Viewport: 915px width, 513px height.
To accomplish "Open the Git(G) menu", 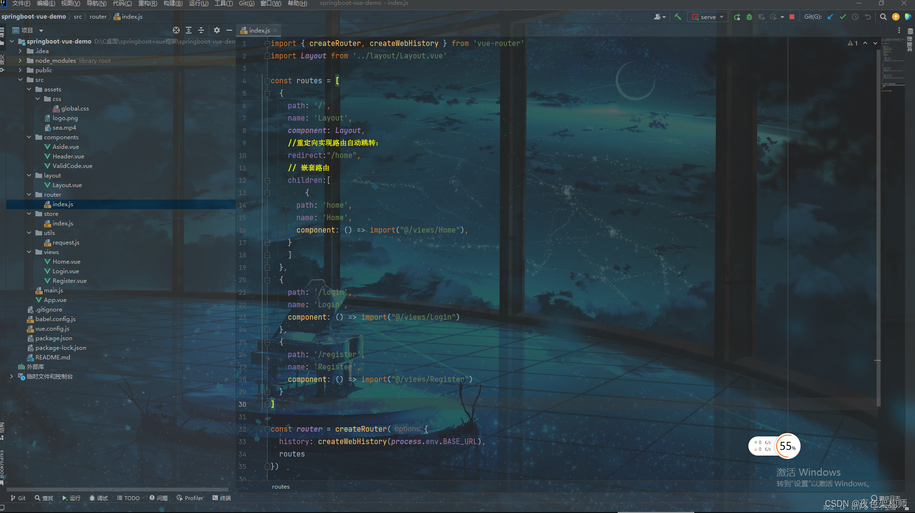I will [x=247, y=3].
